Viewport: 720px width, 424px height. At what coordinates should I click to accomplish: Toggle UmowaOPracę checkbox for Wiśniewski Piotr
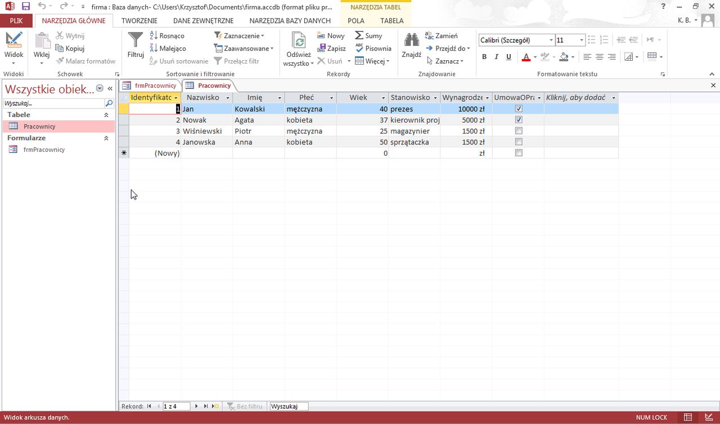[x=519, y=131]
